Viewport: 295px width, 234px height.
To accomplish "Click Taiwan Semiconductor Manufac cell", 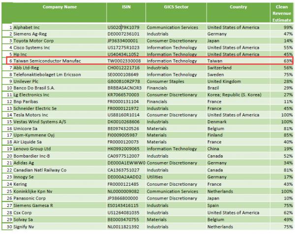I will click(59, 61).
